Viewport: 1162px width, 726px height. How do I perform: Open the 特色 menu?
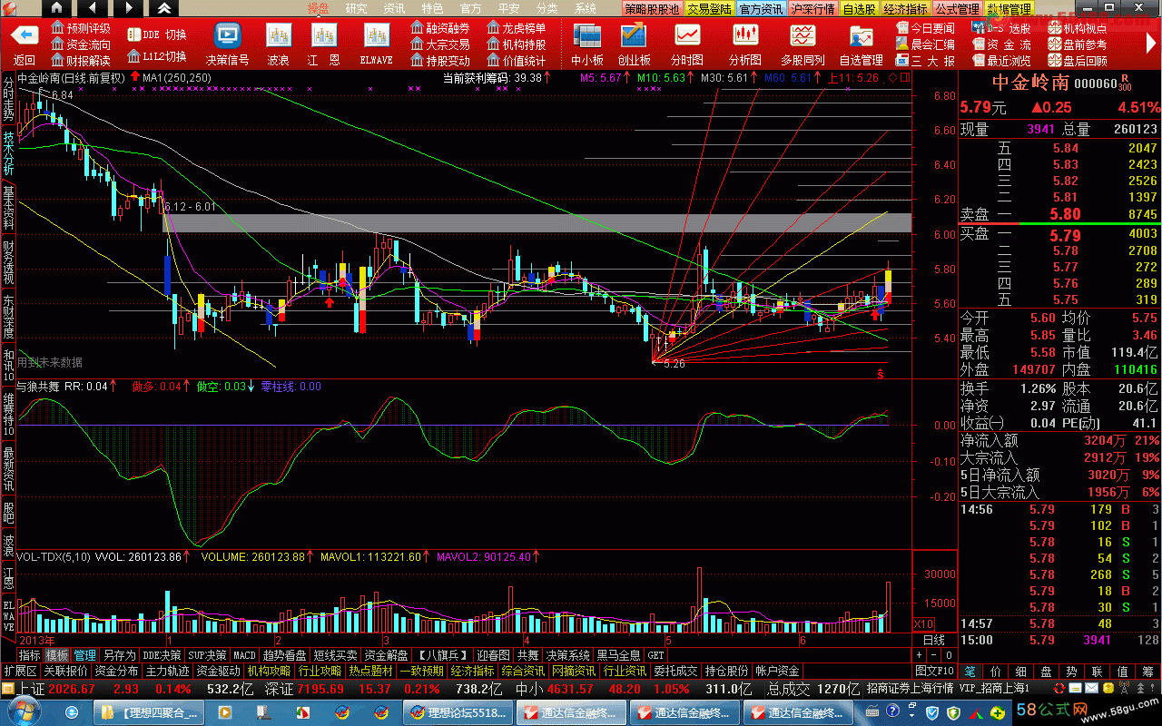pos(432,8)
